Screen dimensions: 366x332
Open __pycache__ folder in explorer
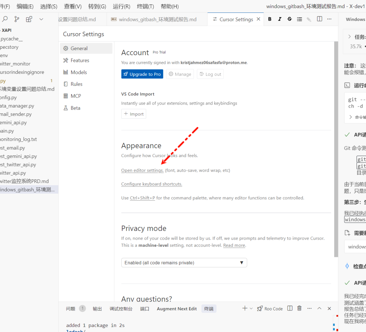(x=29, y=39)
